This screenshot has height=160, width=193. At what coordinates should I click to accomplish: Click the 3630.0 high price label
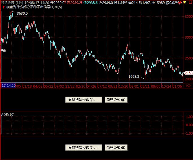click(22, 14)
